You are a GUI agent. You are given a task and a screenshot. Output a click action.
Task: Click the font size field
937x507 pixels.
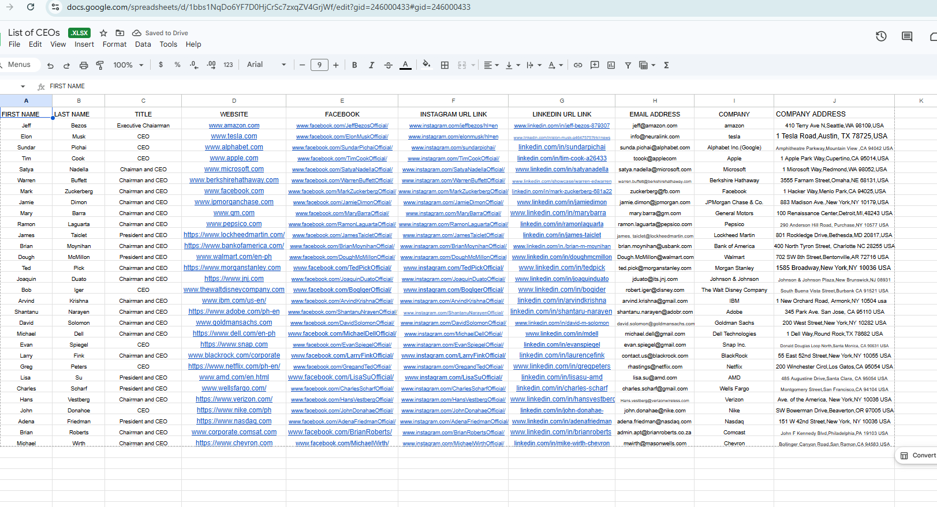point(319,65)
